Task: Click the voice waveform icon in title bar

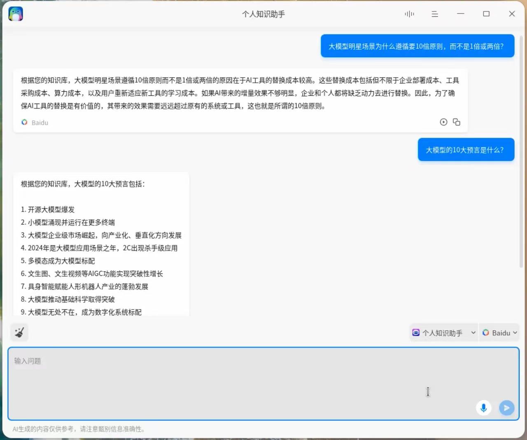Action: (409, 14)
